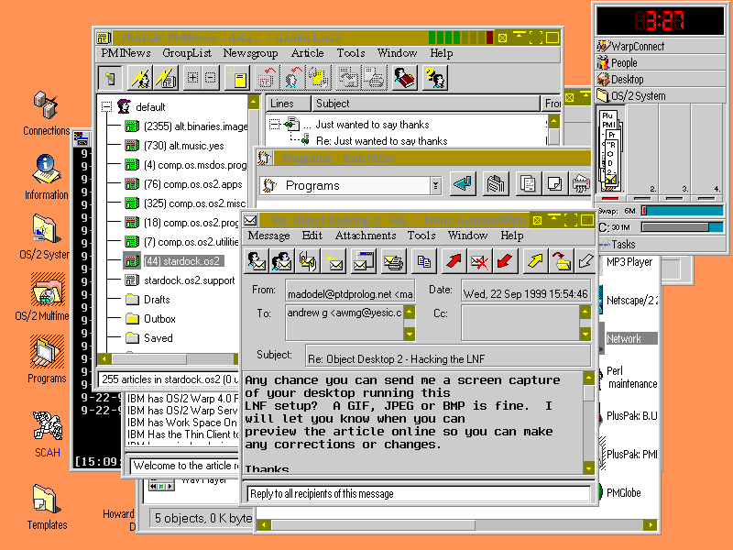This screenshot has width=733, height=550.
Task: Select 'Re: Just wanted to say thanks' article
Action: [381, 141]
